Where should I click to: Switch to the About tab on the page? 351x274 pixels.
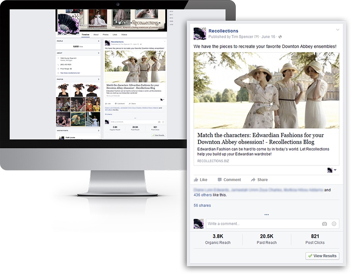pos(96,35)
